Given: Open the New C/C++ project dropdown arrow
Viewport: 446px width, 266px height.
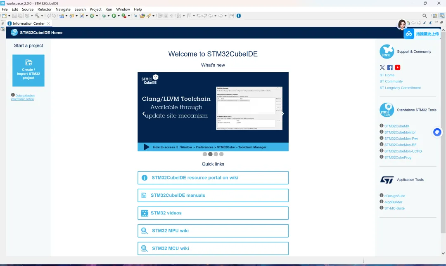Looking at the screenshot, I should [x=66, y=16].
